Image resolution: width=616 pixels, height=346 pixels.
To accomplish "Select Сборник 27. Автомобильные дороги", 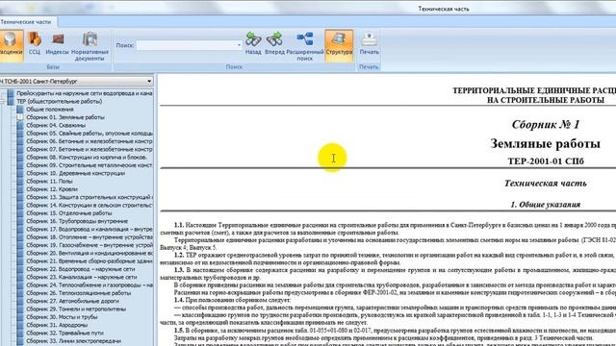I will pyautogui.click(x=73, y=301).
